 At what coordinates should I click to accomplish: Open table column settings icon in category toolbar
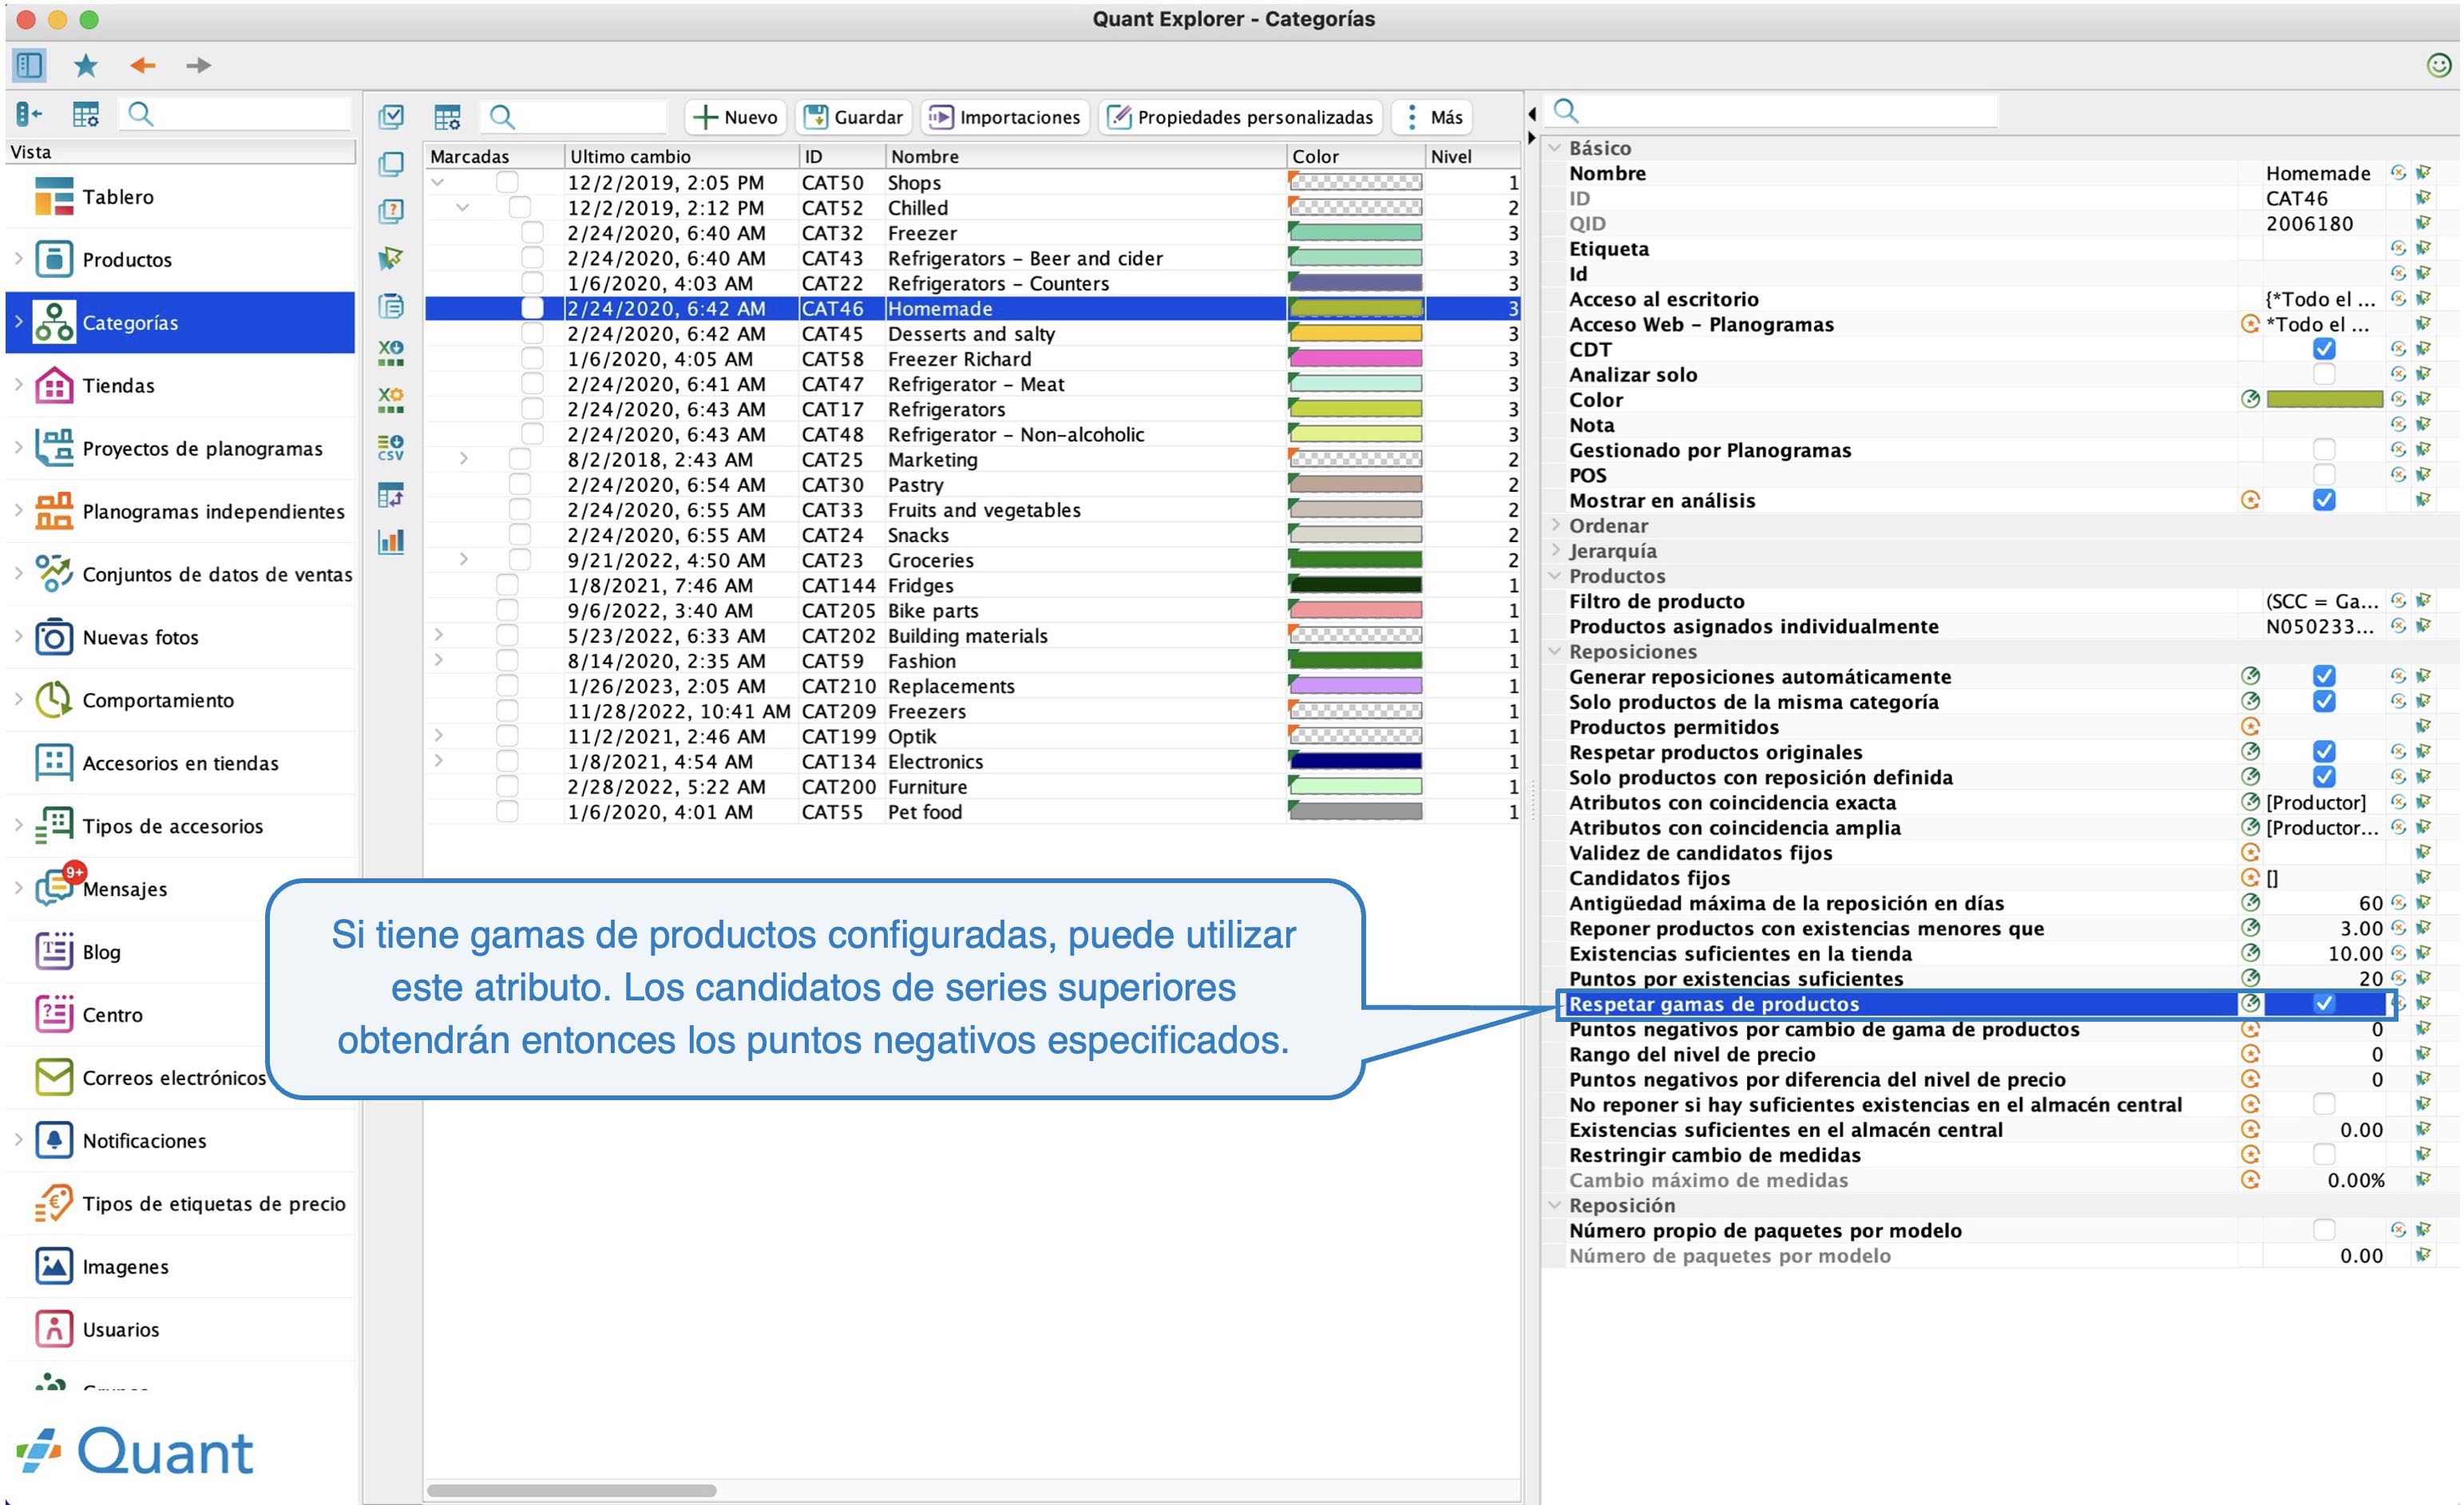coord(447,117)
